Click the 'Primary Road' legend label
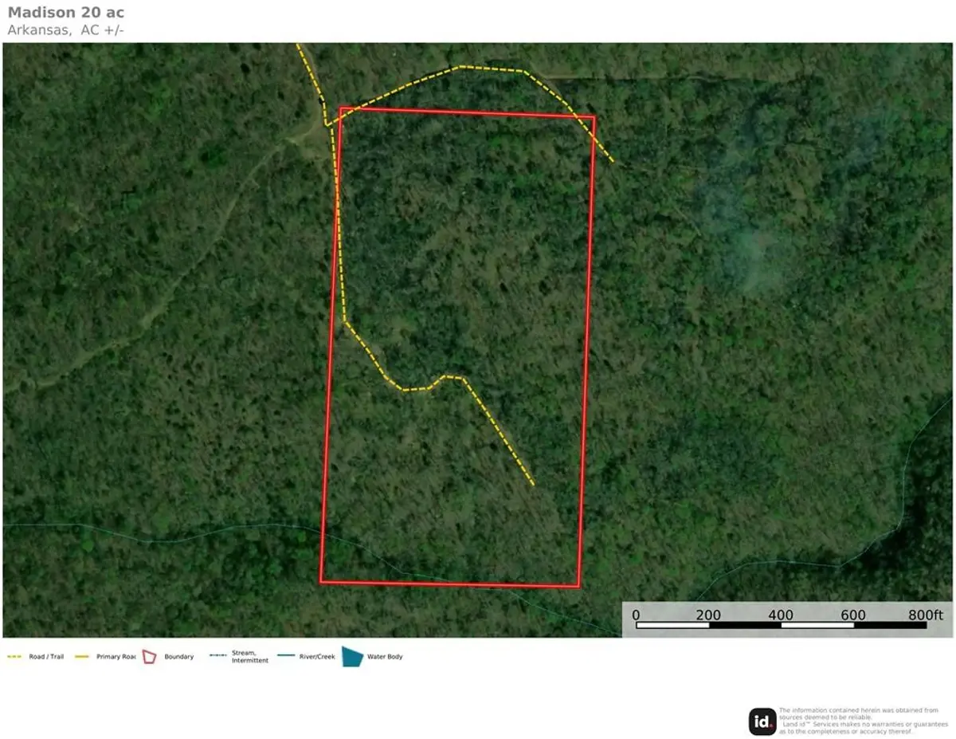 point(116,657)
